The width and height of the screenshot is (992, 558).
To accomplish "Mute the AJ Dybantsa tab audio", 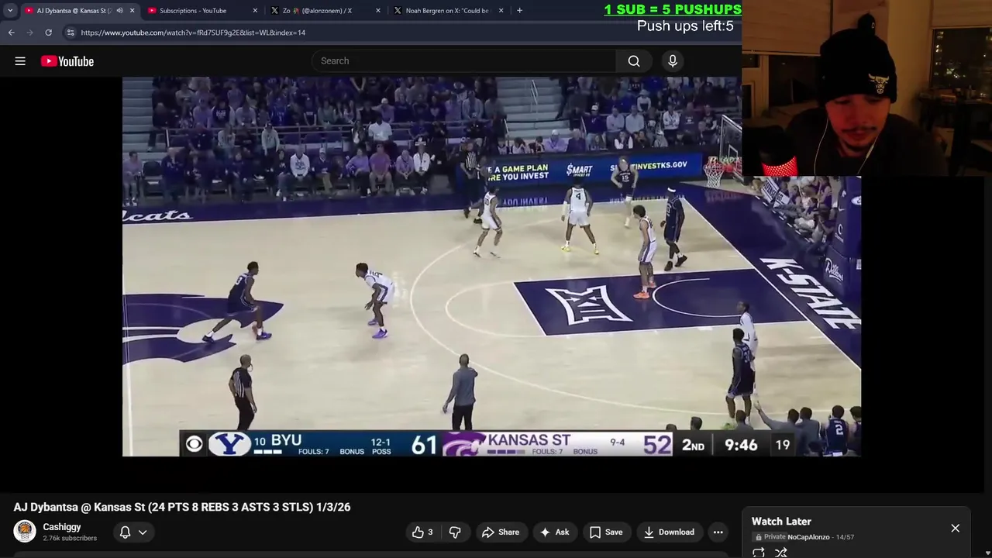I will coord(119,11).
